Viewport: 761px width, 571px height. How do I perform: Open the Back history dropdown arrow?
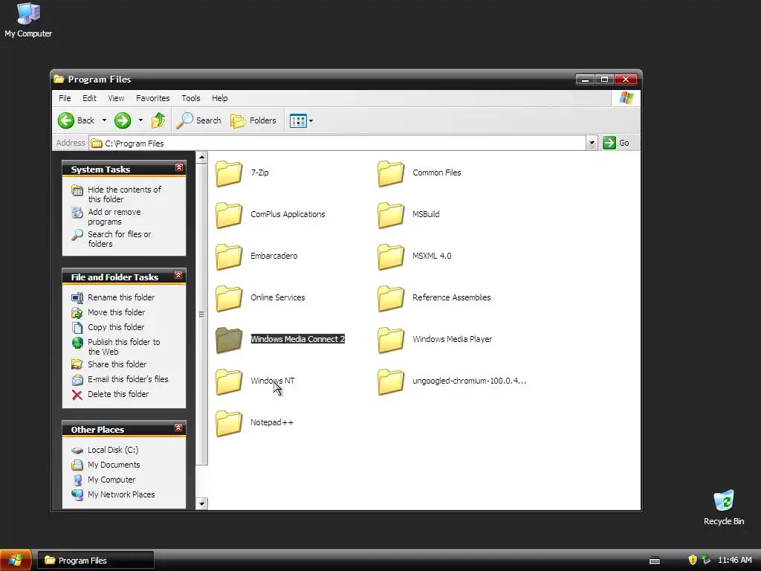[x=104, y=120]
